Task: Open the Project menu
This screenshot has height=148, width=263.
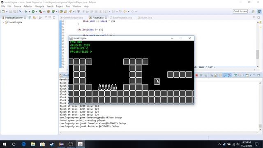Action: coord(60,7)
